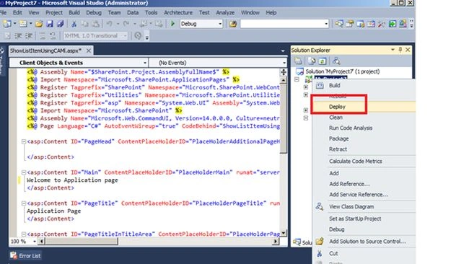Open the 100 % zoom dropdown
Viewport: 469px width, 264px height.
click(x=35, y=241)
